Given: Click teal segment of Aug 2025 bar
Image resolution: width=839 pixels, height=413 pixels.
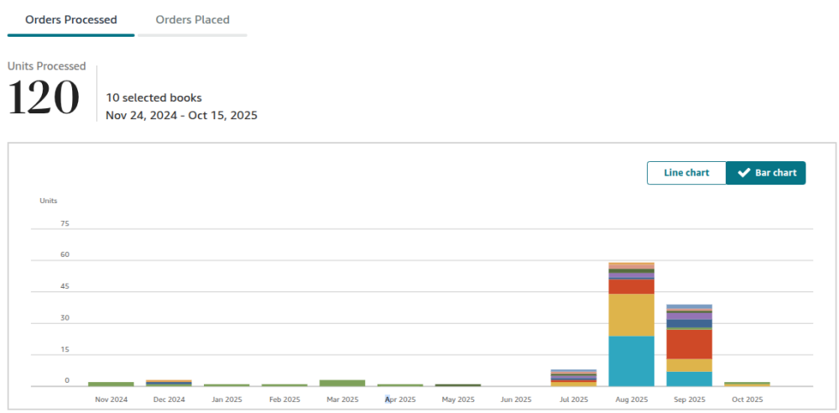Looking at the screenshot, I should click(x=632, y=361).
